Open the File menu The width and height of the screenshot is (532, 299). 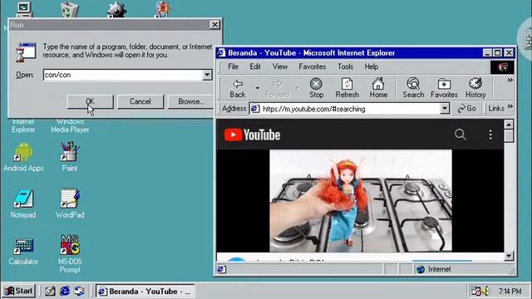point(233,66)
